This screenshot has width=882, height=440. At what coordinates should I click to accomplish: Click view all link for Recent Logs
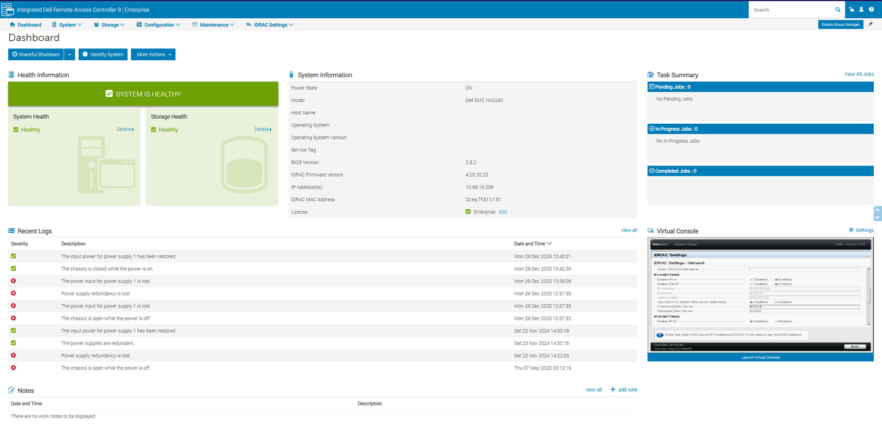(629, 230)
